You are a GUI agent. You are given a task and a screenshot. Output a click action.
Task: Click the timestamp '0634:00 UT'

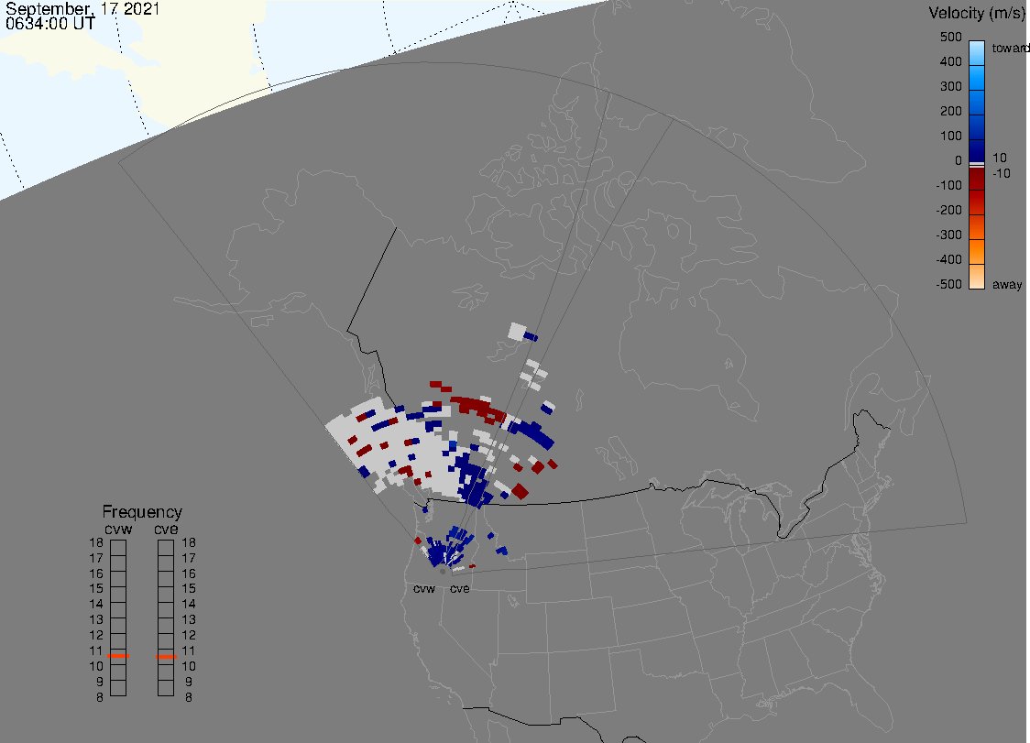pos(51,25)
